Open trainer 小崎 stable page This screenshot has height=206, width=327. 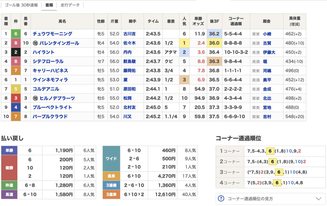coord(267,34)
